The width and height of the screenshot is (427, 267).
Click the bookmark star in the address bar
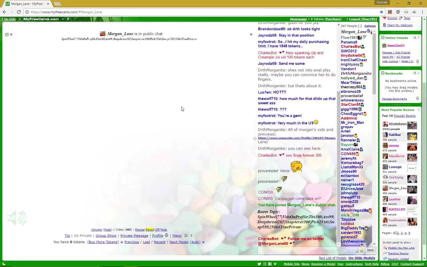(x=381, y=12)
